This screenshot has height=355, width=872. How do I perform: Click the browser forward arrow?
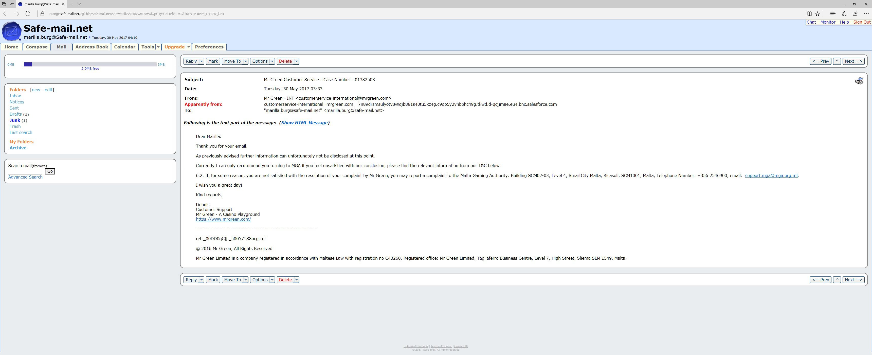pos(17,14)
